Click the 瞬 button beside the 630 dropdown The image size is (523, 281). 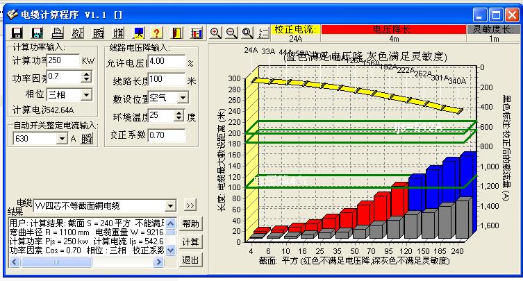point(87,139)
